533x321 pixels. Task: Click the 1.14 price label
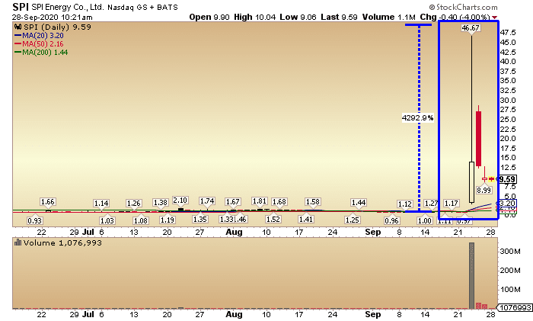[101, 204]
